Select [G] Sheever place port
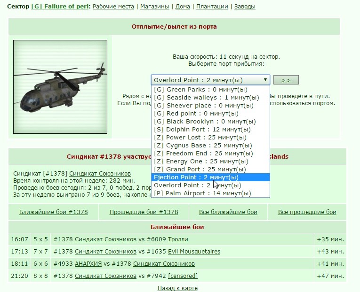 pyautogui.click(x=210, y=106)
